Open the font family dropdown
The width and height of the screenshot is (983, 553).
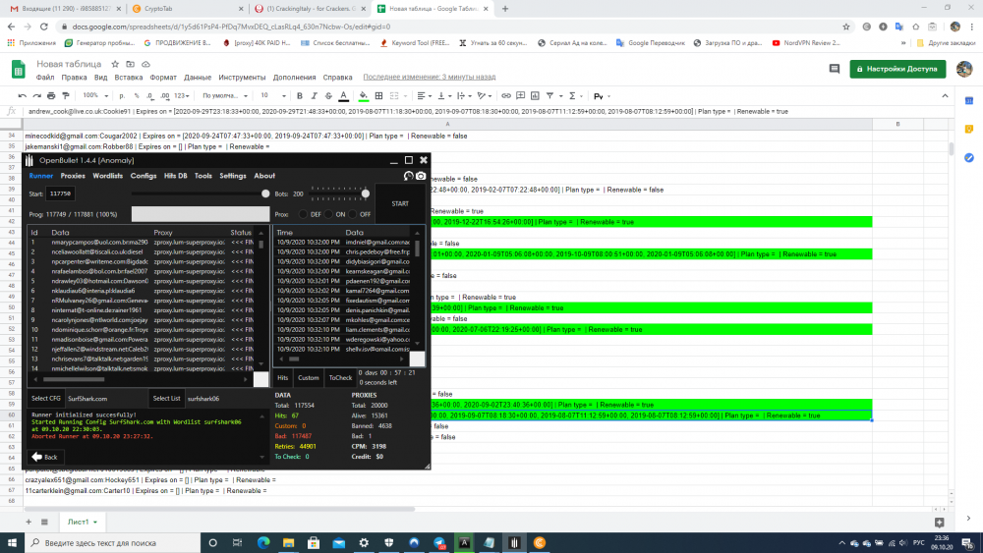(x=223, y=95)
